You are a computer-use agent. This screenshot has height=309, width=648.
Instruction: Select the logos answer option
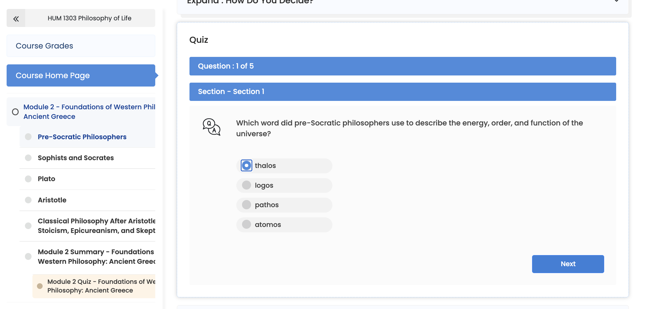[284, 185]
